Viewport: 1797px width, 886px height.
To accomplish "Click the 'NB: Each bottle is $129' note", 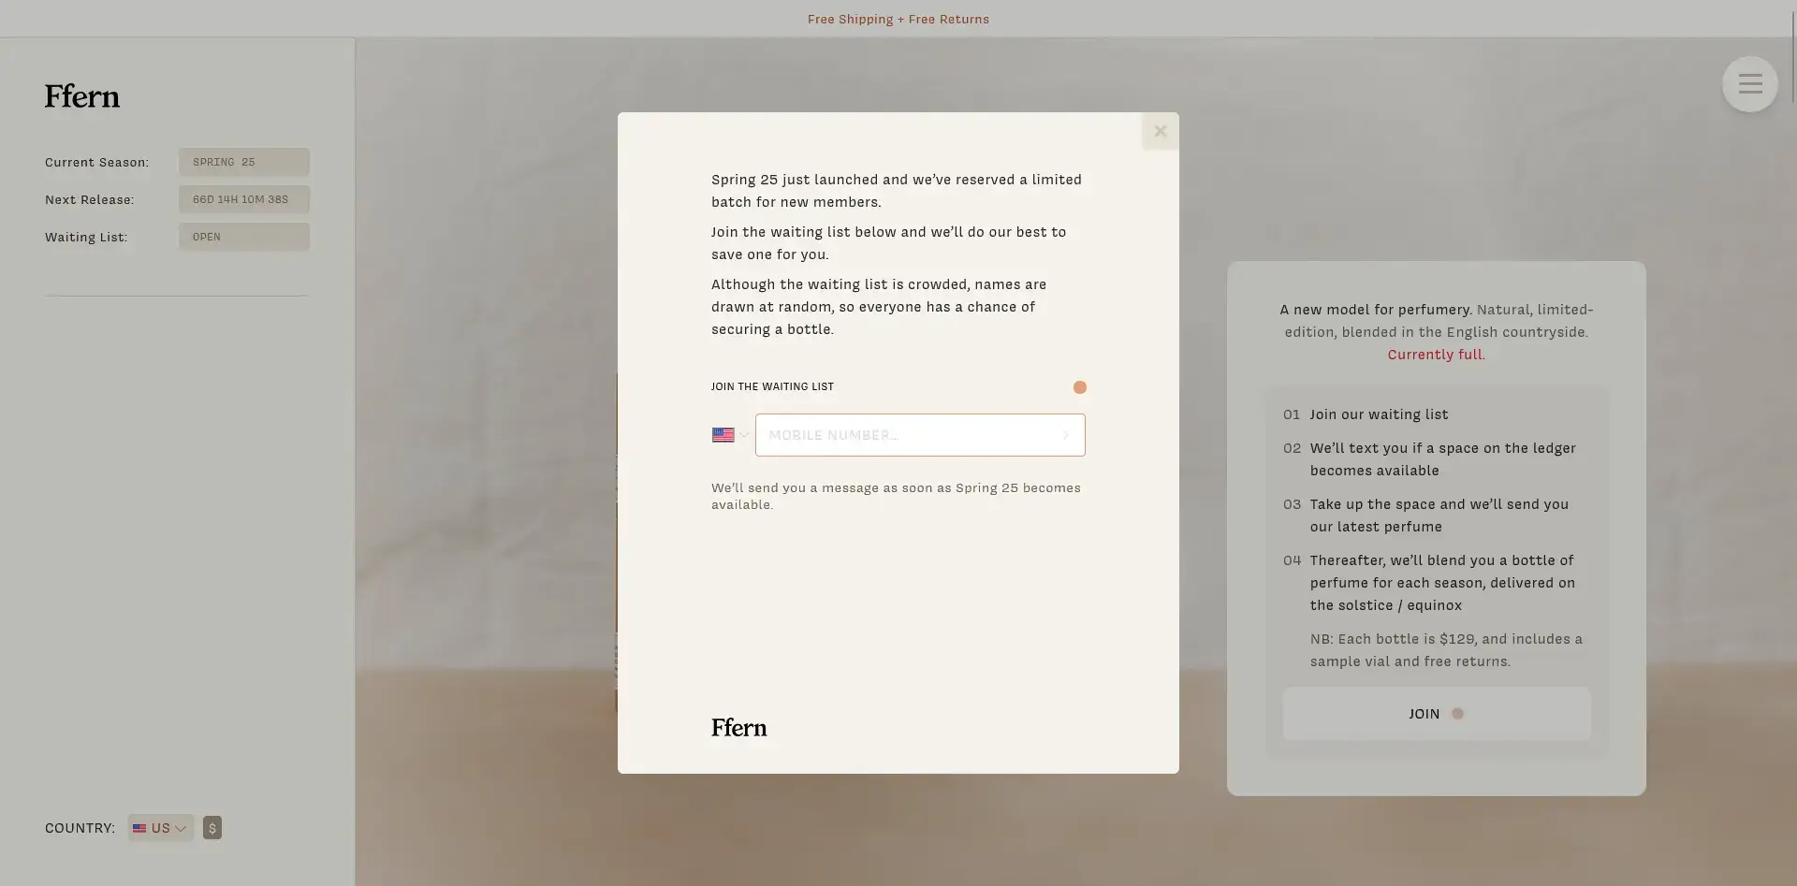I will pos(1446,650).
